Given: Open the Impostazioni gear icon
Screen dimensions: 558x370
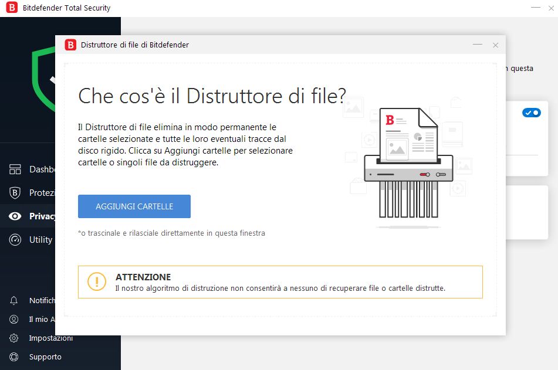Looking at the screenshot, I should click(14, 338).
